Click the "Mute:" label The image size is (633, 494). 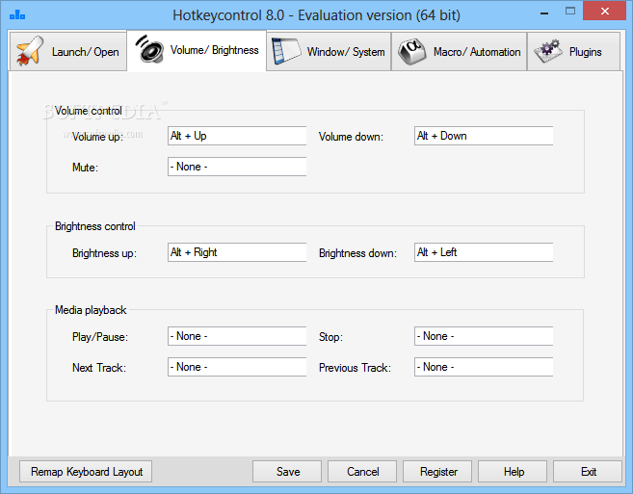coord(85,168)
